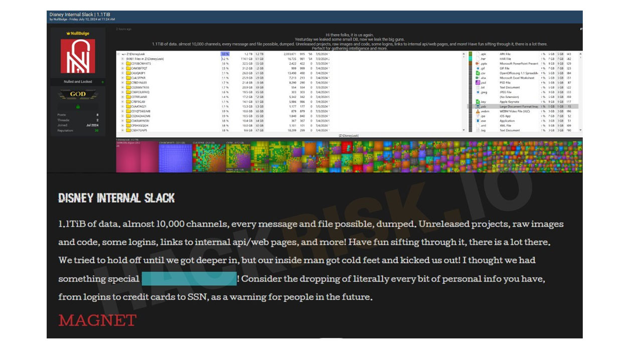642x361 pixels.
Task: Click the '2,033,671' items count cell
Action: coord(290,54)
